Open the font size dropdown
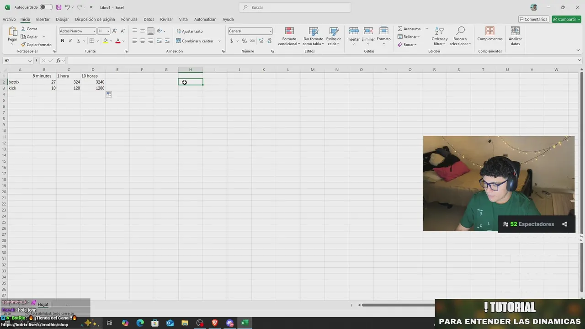Viewport: 585px width, 329px height. tap(108, 31)
